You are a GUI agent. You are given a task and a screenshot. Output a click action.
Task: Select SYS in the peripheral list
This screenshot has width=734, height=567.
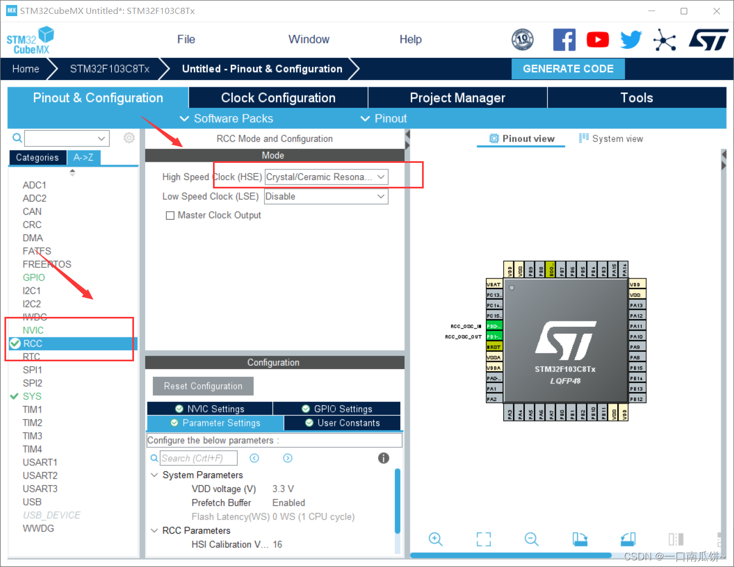click(32, 396)
